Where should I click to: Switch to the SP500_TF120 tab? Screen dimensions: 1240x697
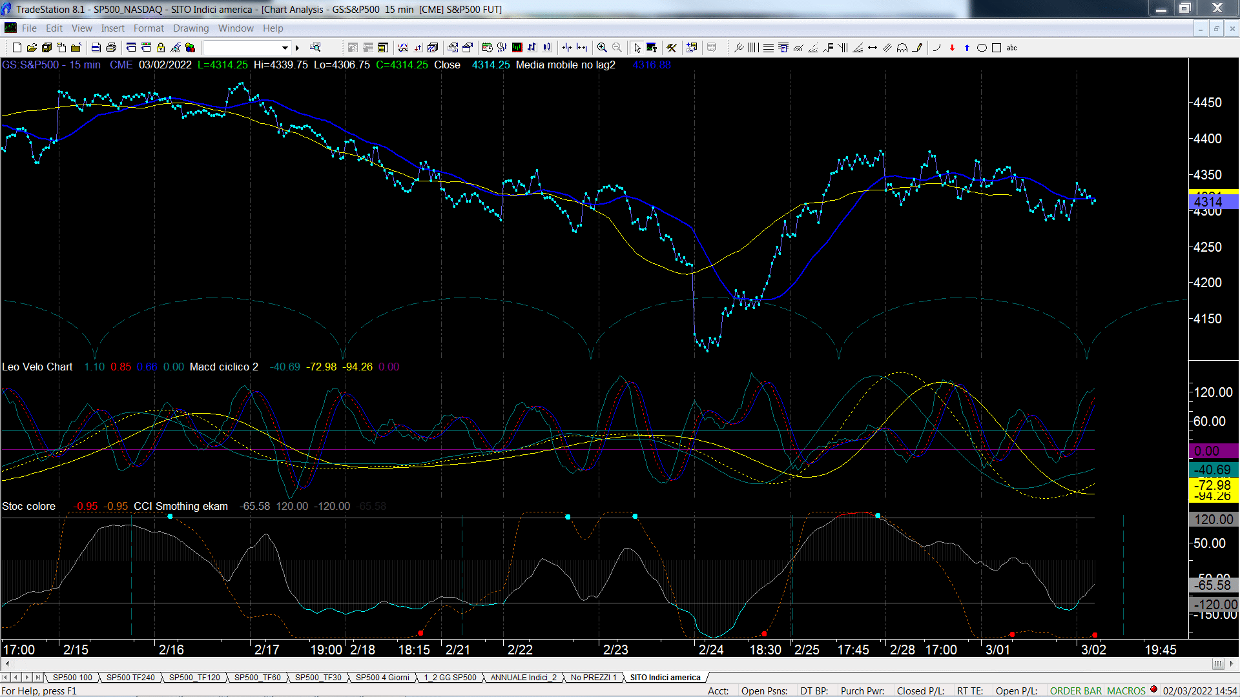194,678
